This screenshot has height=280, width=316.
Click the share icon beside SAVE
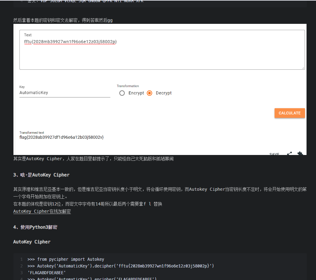coord(289,153)
